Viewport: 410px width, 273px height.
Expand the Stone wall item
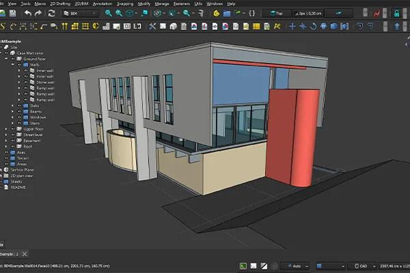point(19,82)
